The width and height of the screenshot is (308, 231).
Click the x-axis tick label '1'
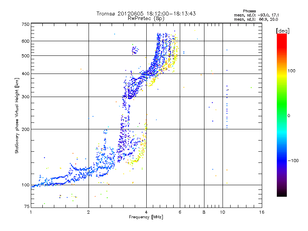[x=31, y=212]
